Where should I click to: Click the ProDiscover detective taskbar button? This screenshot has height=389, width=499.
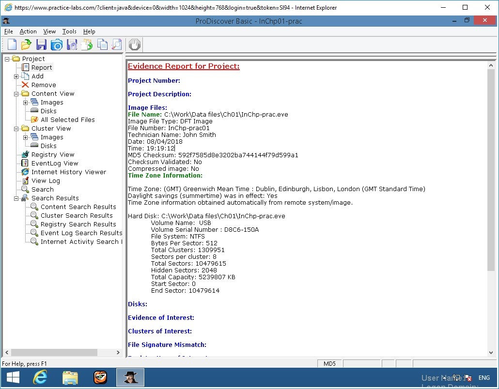click(130, 377)
